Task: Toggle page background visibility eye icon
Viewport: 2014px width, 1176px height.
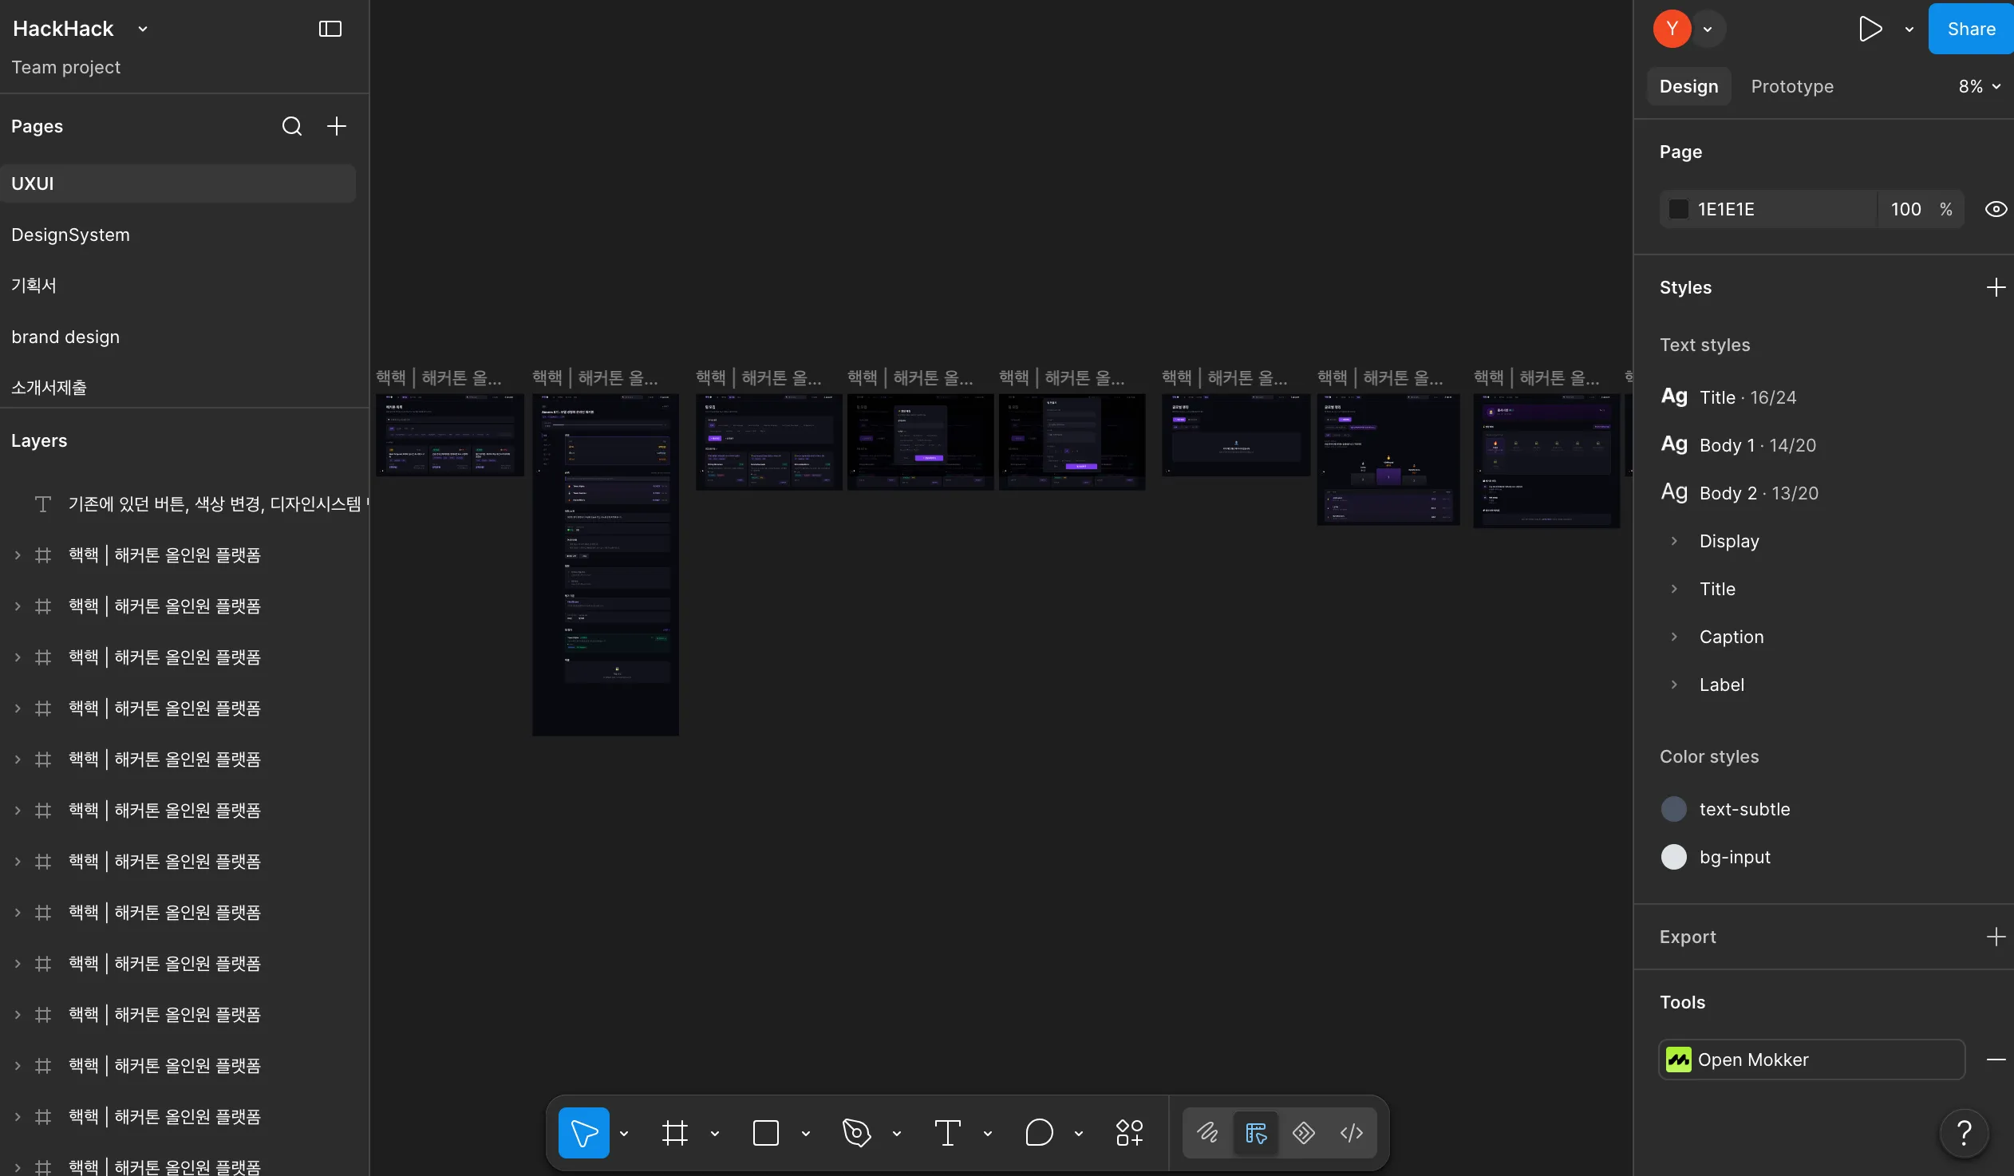Action: [1996, 209]
